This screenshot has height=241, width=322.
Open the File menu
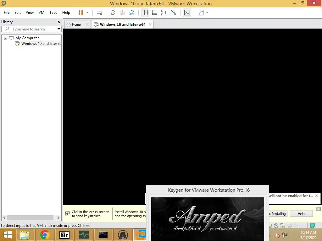7,13
